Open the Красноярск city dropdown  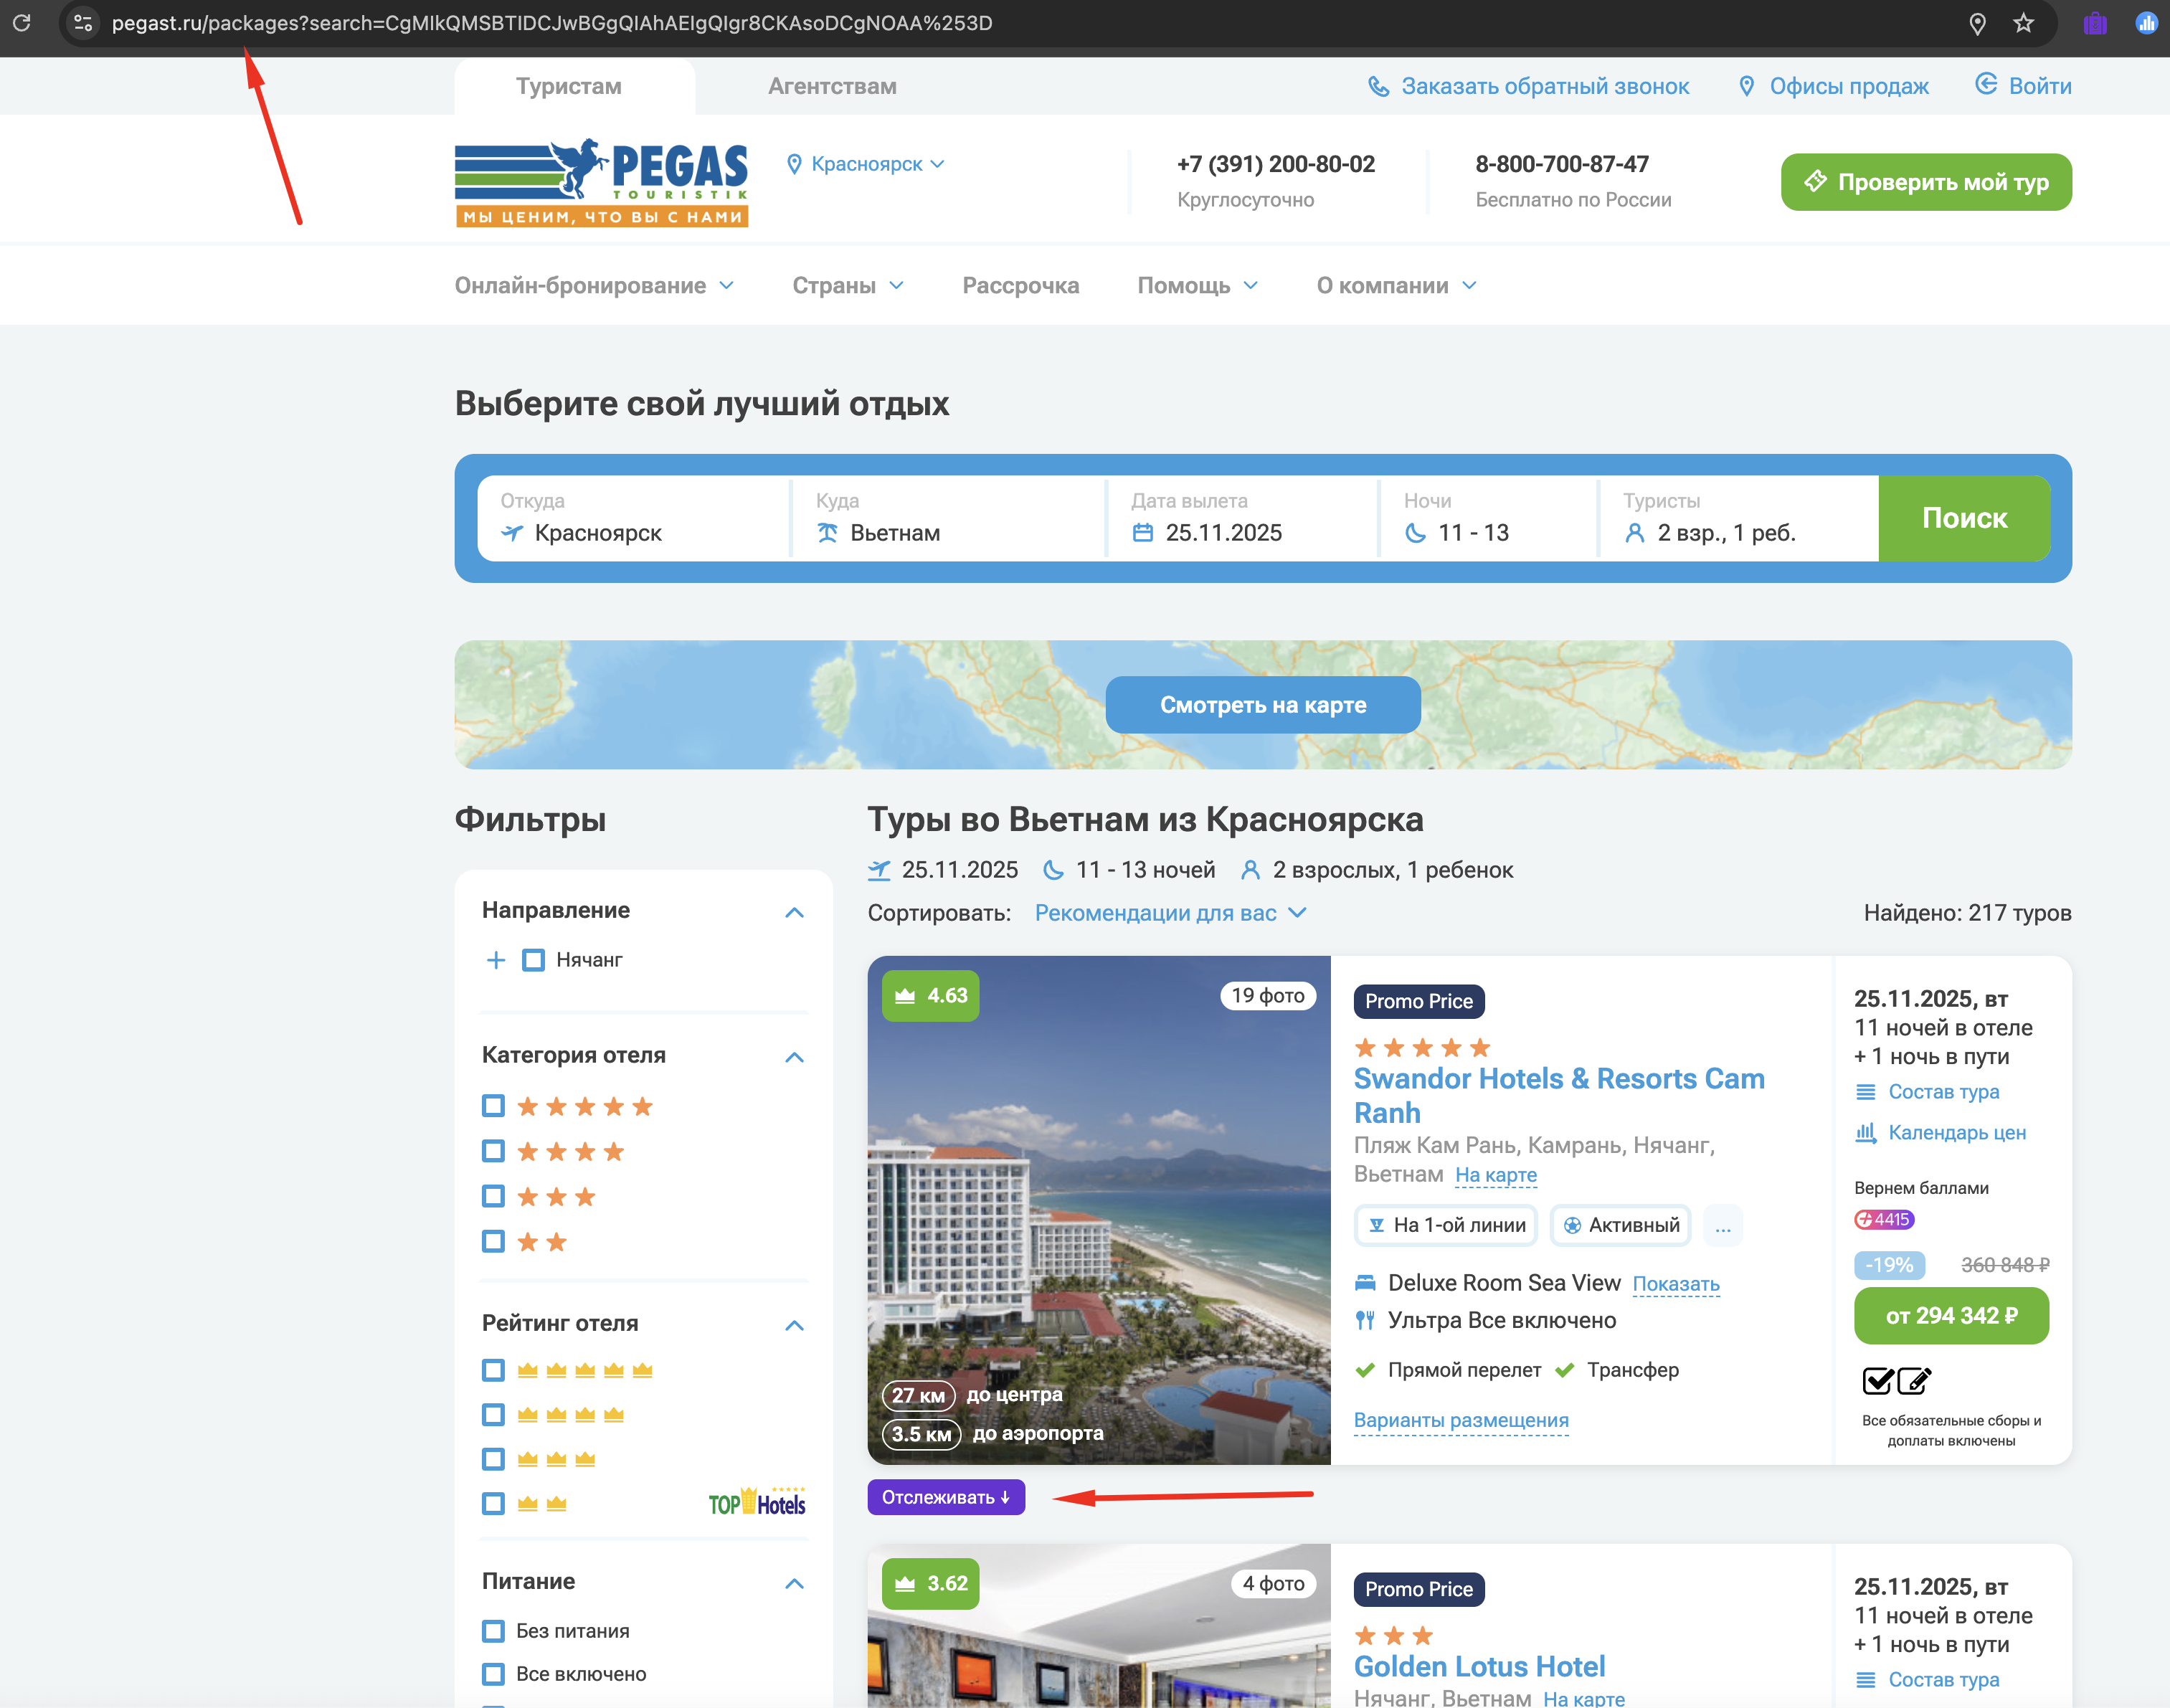(866, 164)
